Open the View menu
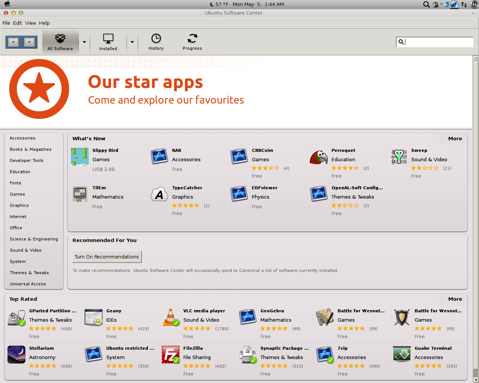 coord(31,23)
